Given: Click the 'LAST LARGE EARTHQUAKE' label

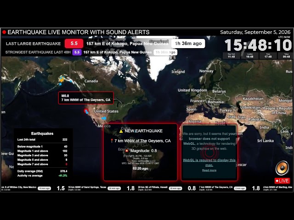Looking at the screenshot, I should click(x=33, y=44).
